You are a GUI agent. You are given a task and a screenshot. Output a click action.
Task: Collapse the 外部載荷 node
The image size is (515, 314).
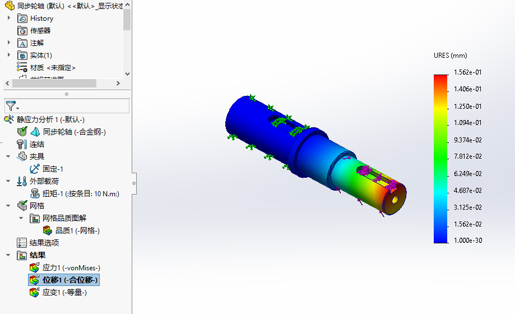[8, 181]
